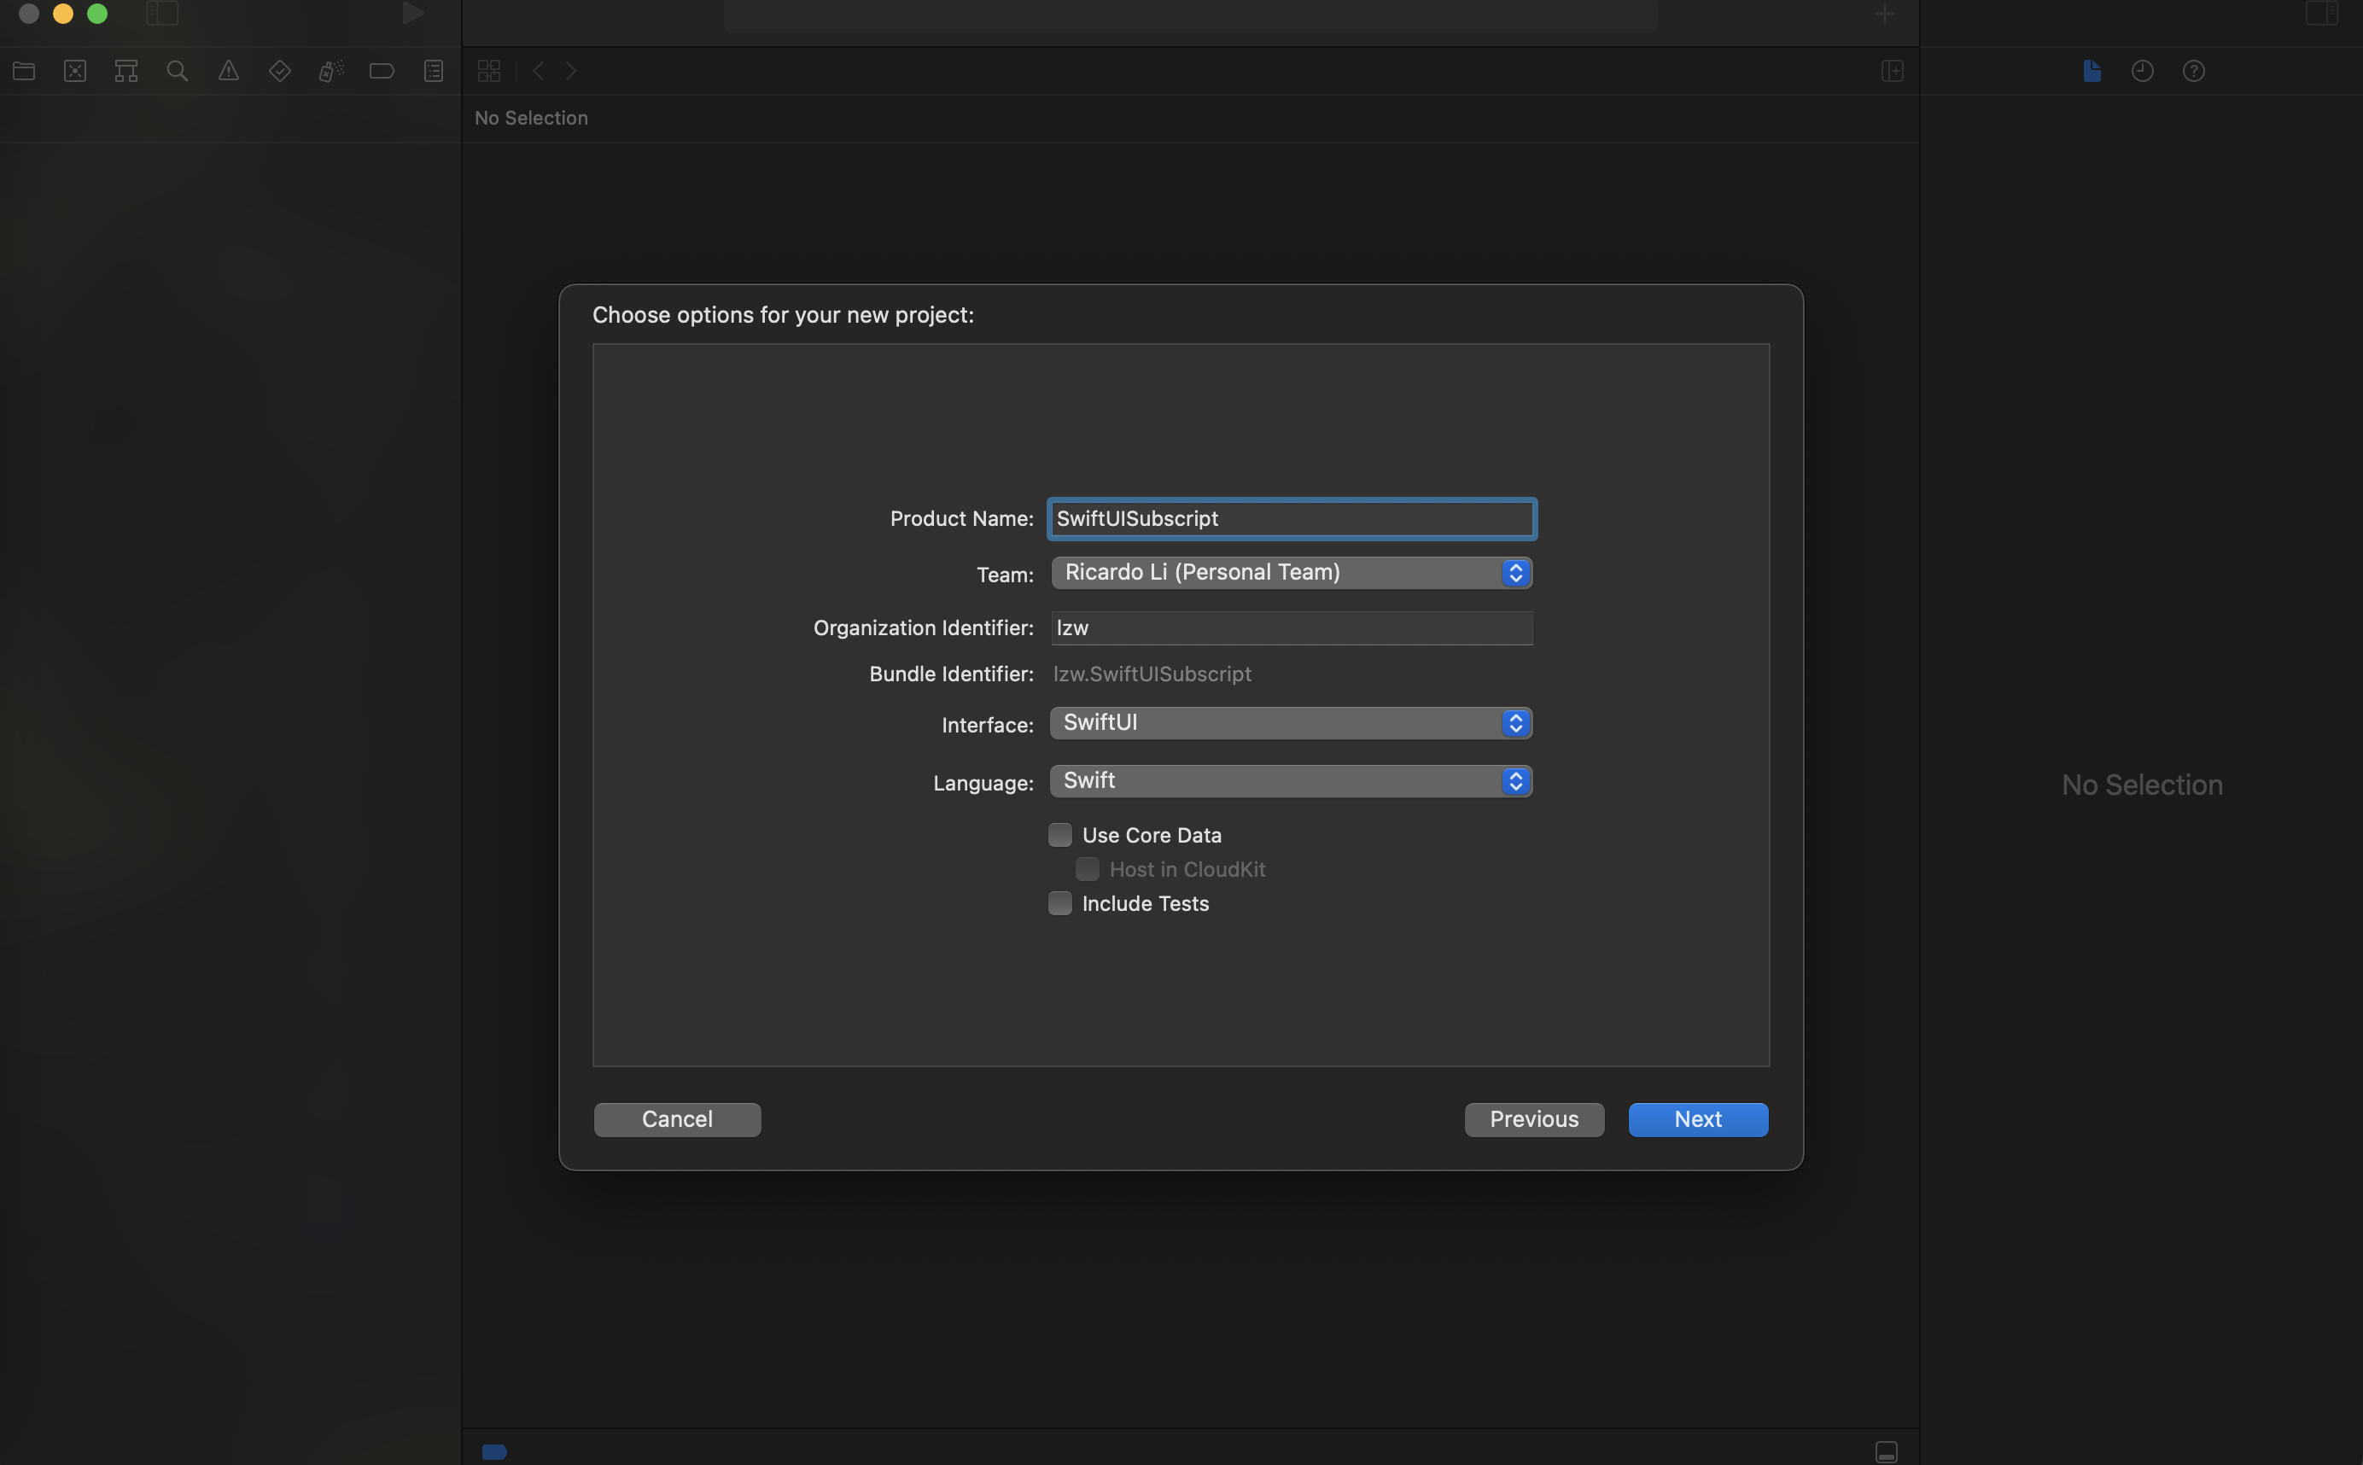2363x1465 pixels.
Task: Switch to the History inspector tab
Action: [2142, 71]
